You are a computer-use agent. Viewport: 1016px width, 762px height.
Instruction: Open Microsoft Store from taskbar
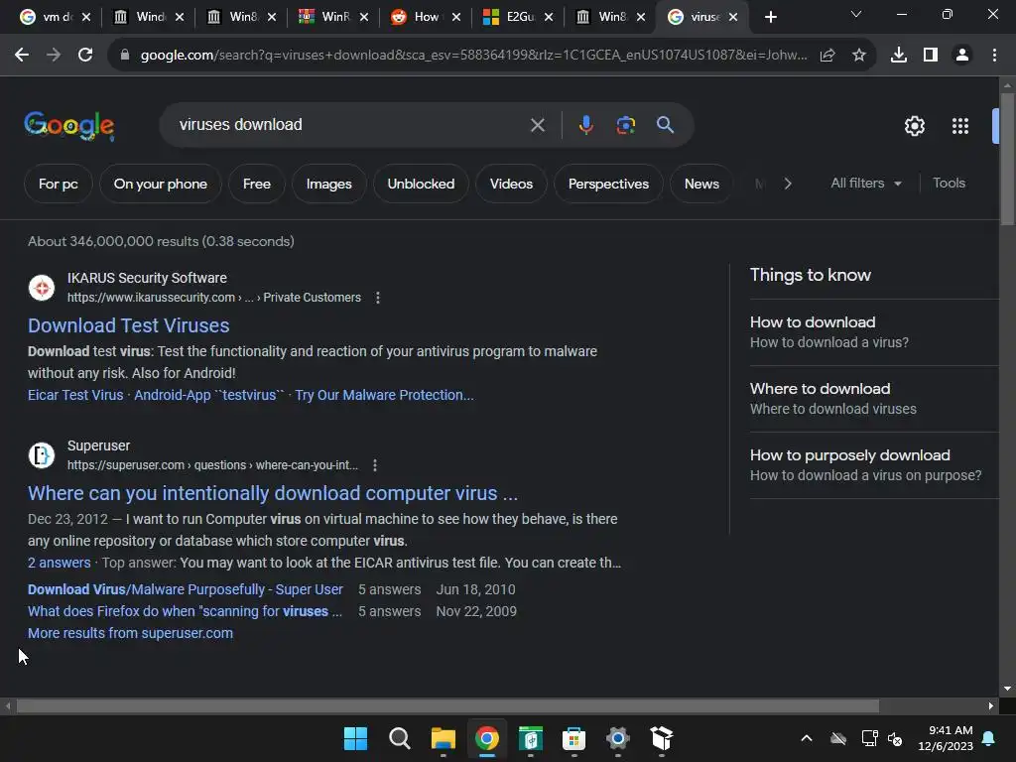574,738
